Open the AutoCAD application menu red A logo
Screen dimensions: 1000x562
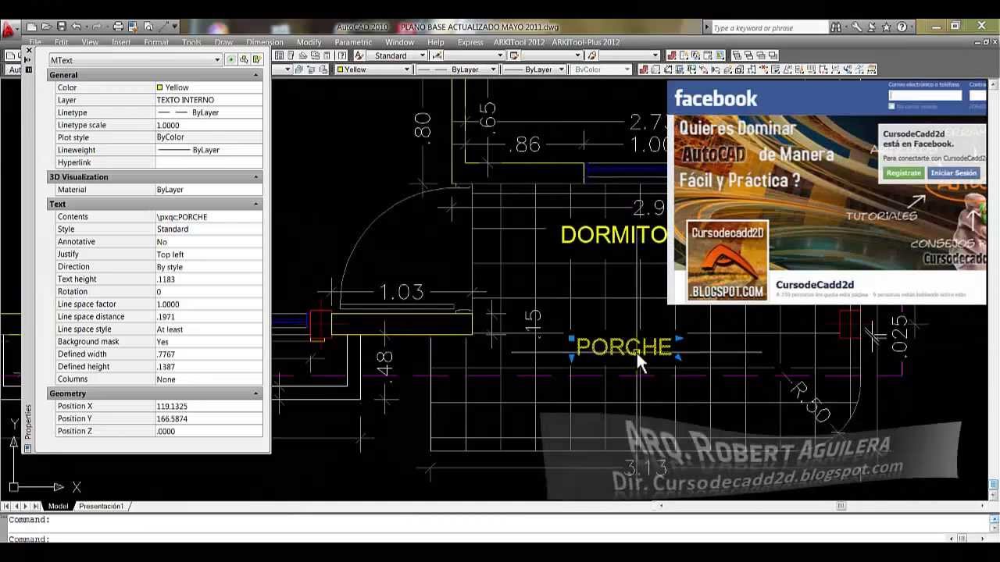click(x=9, y=30)
